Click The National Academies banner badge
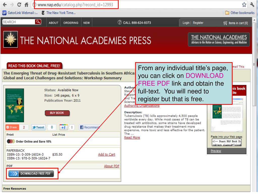Viewport: 258px width, 194px height. click(x=219, y=40)
